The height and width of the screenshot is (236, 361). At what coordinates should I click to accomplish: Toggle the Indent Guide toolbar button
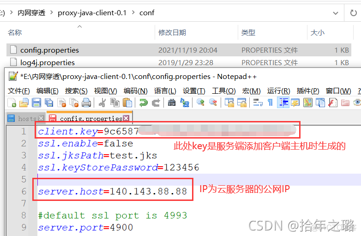coord(283,103)
